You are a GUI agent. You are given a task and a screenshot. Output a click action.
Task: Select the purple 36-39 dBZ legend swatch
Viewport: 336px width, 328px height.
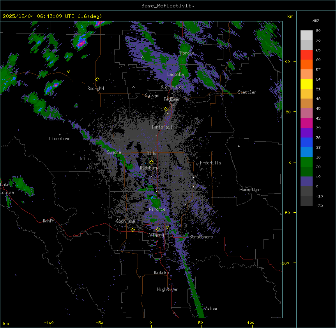[306, 133]
